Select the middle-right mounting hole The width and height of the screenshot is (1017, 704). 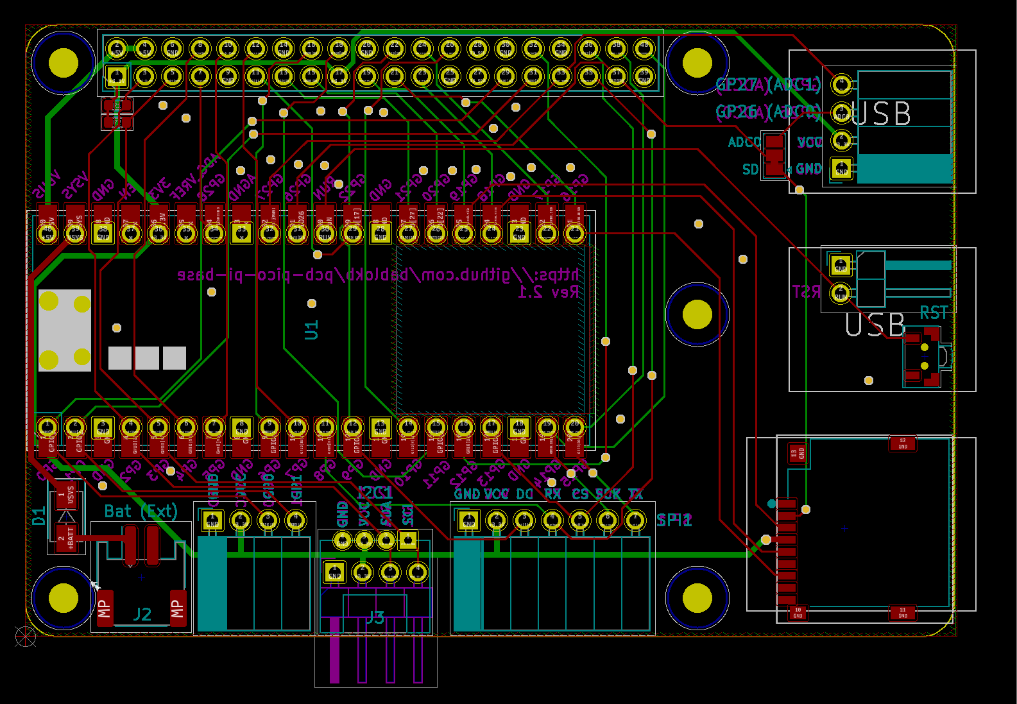pos(697,314)
